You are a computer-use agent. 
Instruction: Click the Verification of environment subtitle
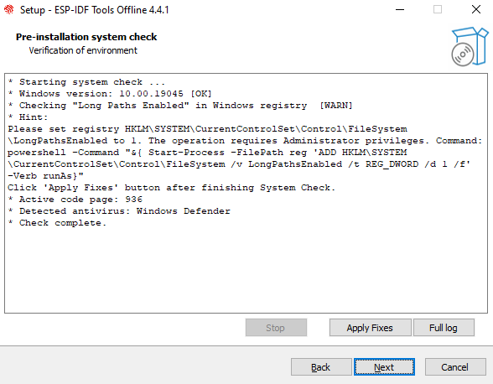click(83, 50)
